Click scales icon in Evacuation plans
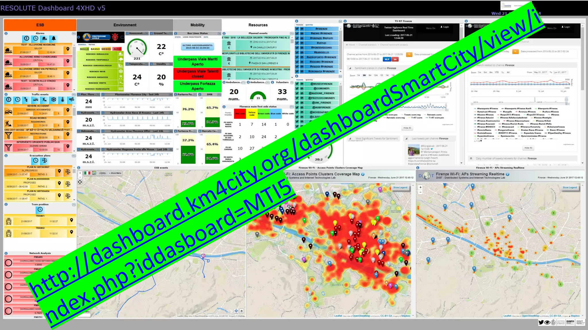The width and height of the screenshot is (588, 330). (45, 160)
